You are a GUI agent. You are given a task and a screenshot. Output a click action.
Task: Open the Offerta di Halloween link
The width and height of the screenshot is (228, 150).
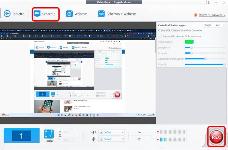pyautogui.click(x=212, y=15)
